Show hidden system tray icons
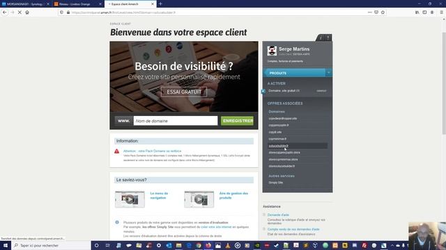Image resolution: width=446 pixels, height=250 pixels. click(x=392, y=245)
